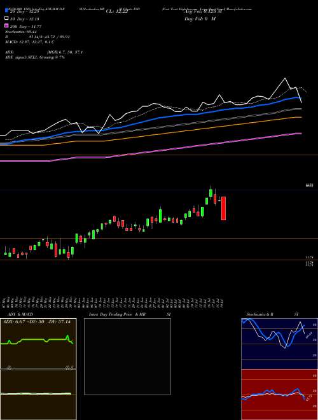Viewport: 318px width, 420px height.
Task: Click the red RSI chart panel
Action: tap(279, 395)
